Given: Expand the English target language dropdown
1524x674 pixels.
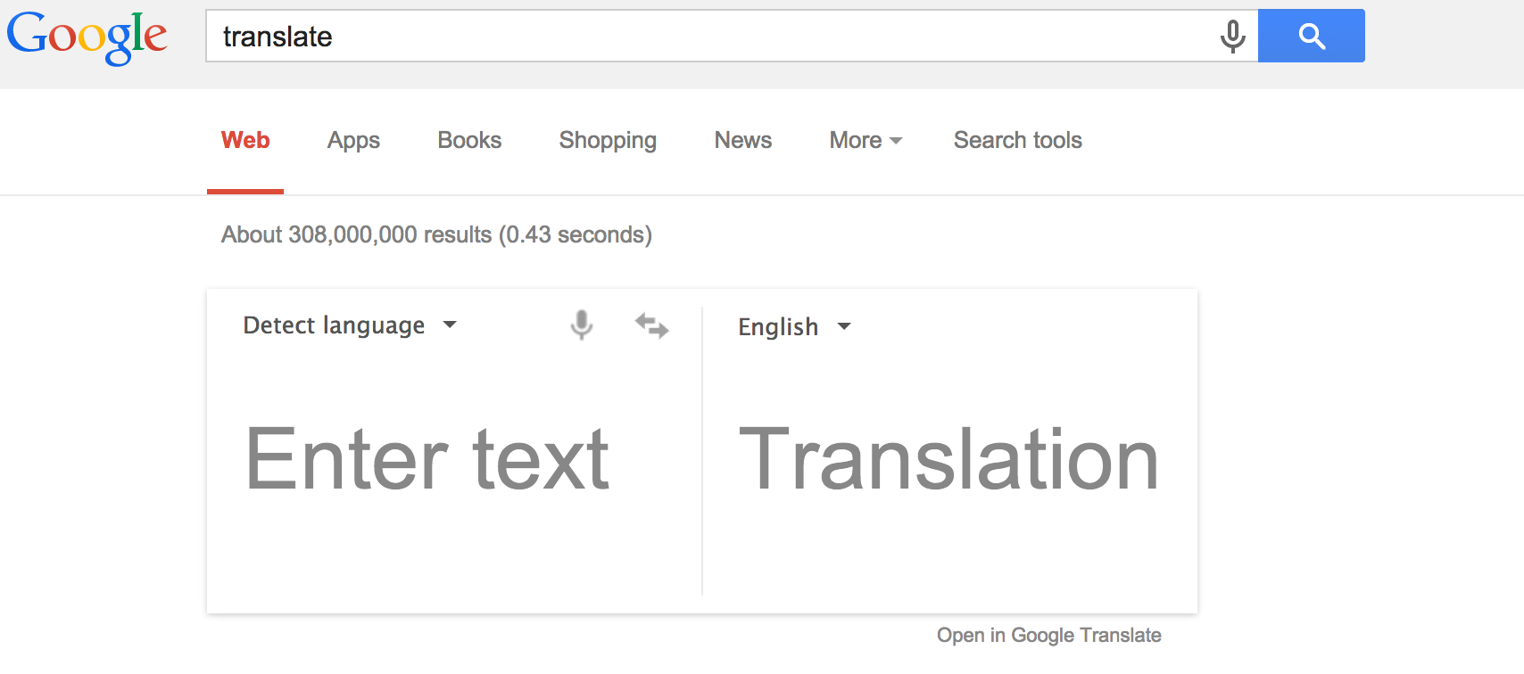Looking at the screenshot, I should pos(793,327).
